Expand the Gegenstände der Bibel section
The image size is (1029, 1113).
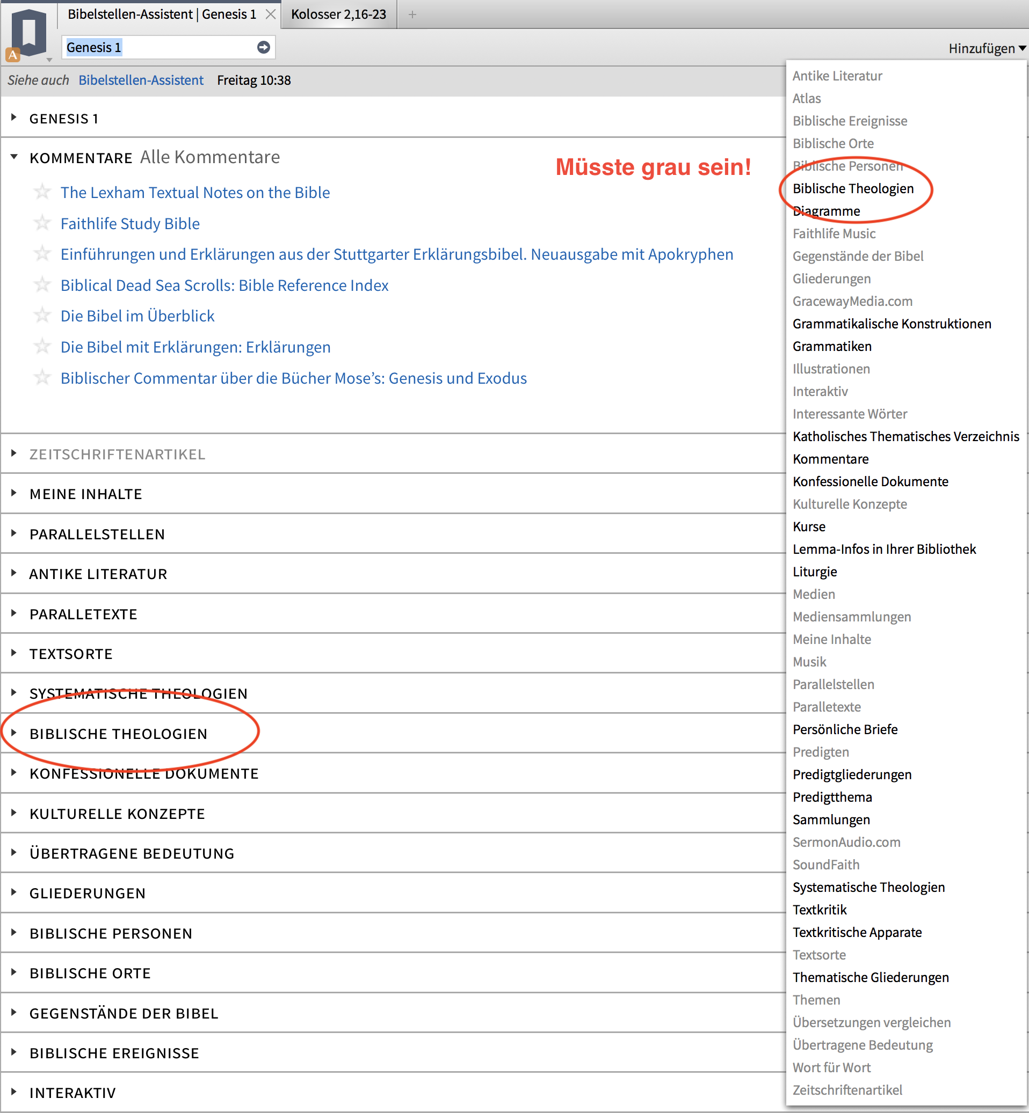point(14,1013)
